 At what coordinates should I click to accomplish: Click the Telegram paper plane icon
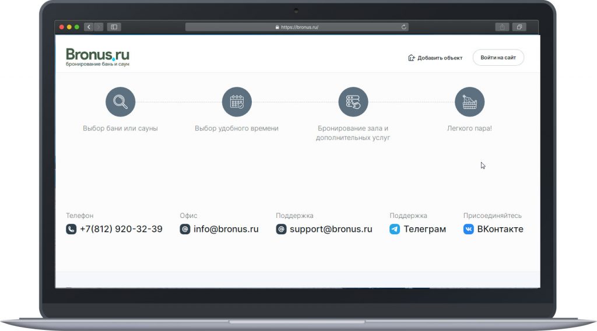395,229
